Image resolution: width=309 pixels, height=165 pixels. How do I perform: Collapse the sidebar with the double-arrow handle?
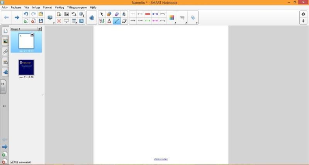tap(3, 87)
